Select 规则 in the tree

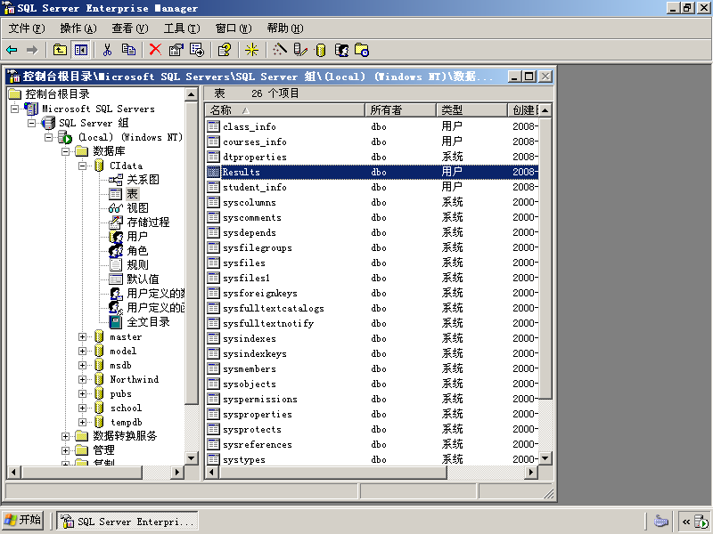coord(137,264)
